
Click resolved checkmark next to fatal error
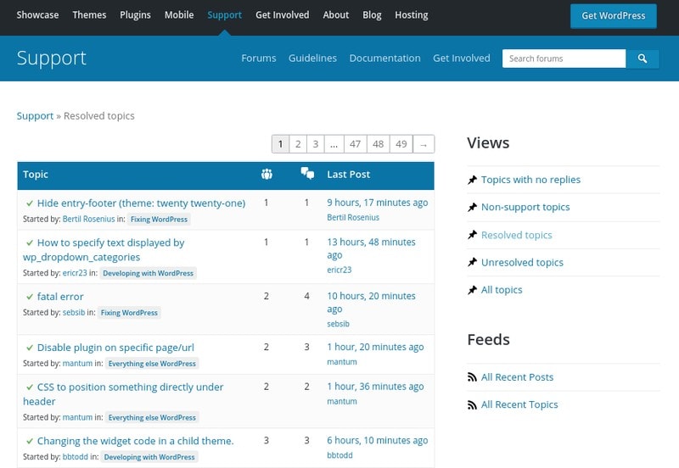(30, 297)
